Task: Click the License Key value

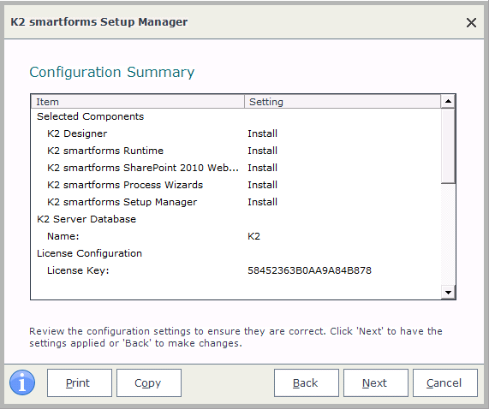Action: (x=309, y=270)
